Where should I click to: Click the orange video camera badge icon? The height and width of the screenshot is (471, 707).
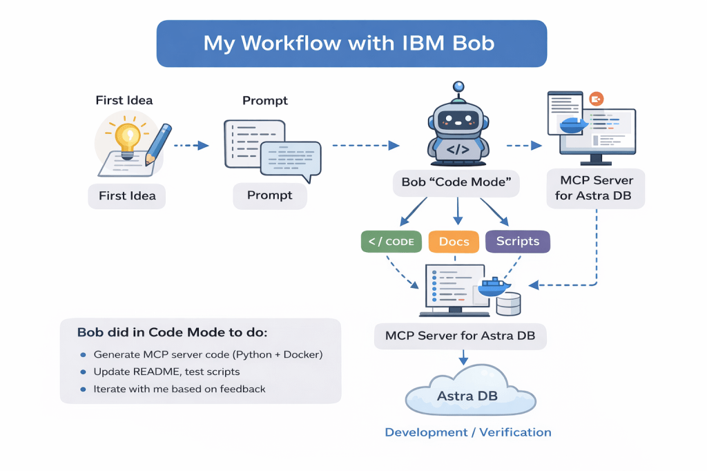click(596, 99)
